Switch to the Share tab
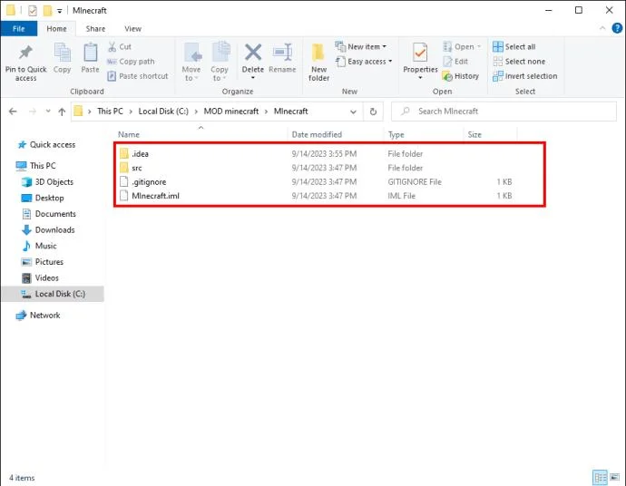626x486 pixels. click(x=95, y=29)
